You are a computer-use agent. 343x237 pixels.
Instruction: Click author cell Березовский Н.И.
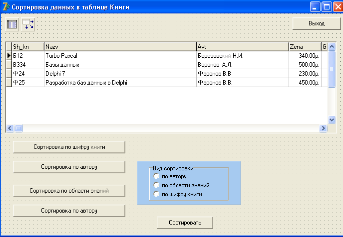point(243,56)
